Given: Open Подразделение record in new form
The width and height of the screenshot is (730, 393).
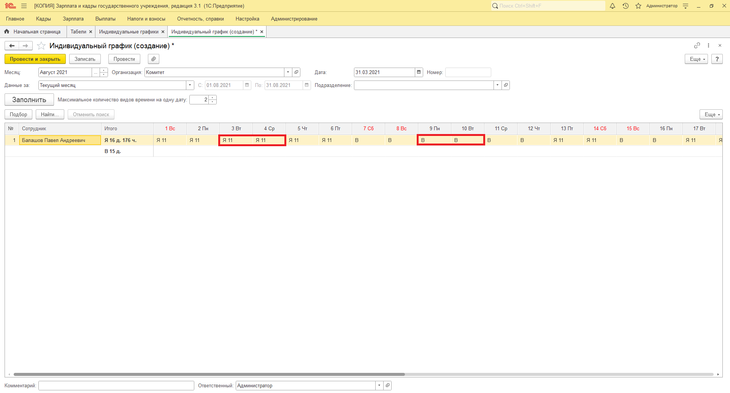Looking at the screenshot, I should click(506, 85).
